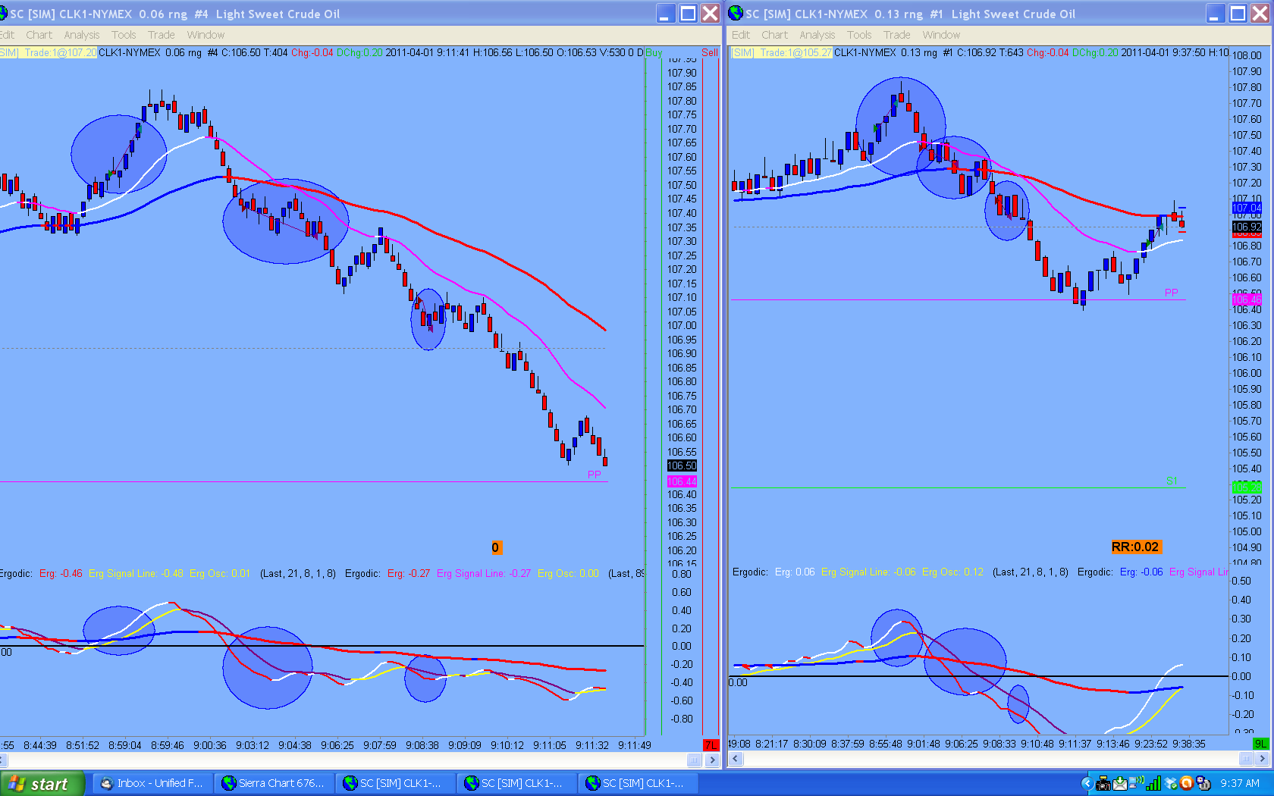Switch to Sierra Chart 676 taskbar item

[x=274, y=784]
